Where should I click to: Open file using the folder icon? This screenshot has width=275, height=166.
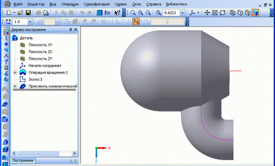21,13
